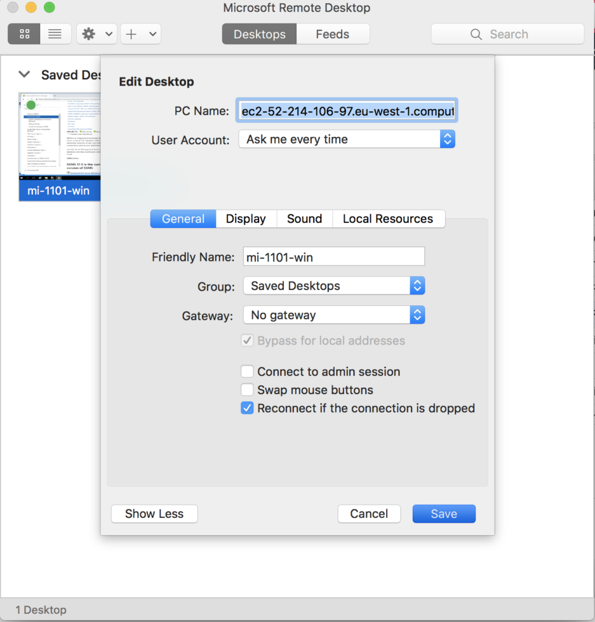This screenshot has width=595, height=622.
Task: Enable Swap mouse buttons checkbox
Action: tap(247, 390)
